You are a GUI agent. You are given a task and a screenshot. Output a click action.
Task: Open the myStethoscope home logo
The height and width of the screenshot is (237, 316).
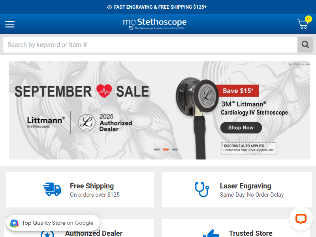click(x=154, y=24)
